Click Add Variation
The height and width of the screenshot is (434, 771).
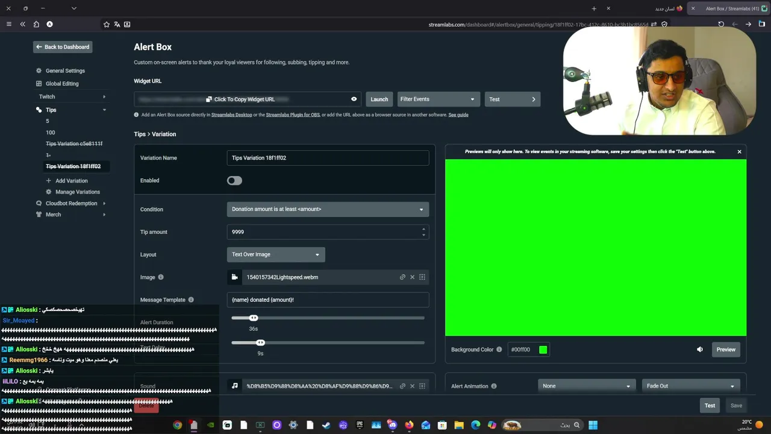[x=72, y=181]
